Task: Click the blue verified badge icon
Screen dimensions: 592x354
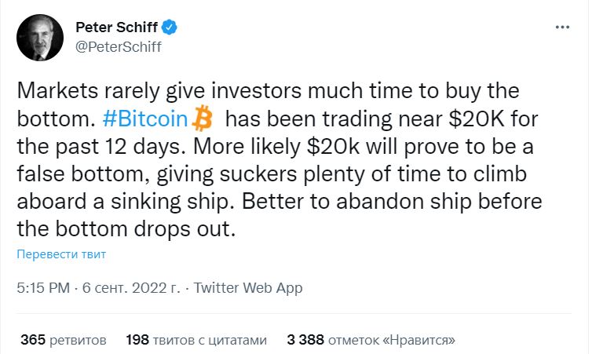Action: 170,27
